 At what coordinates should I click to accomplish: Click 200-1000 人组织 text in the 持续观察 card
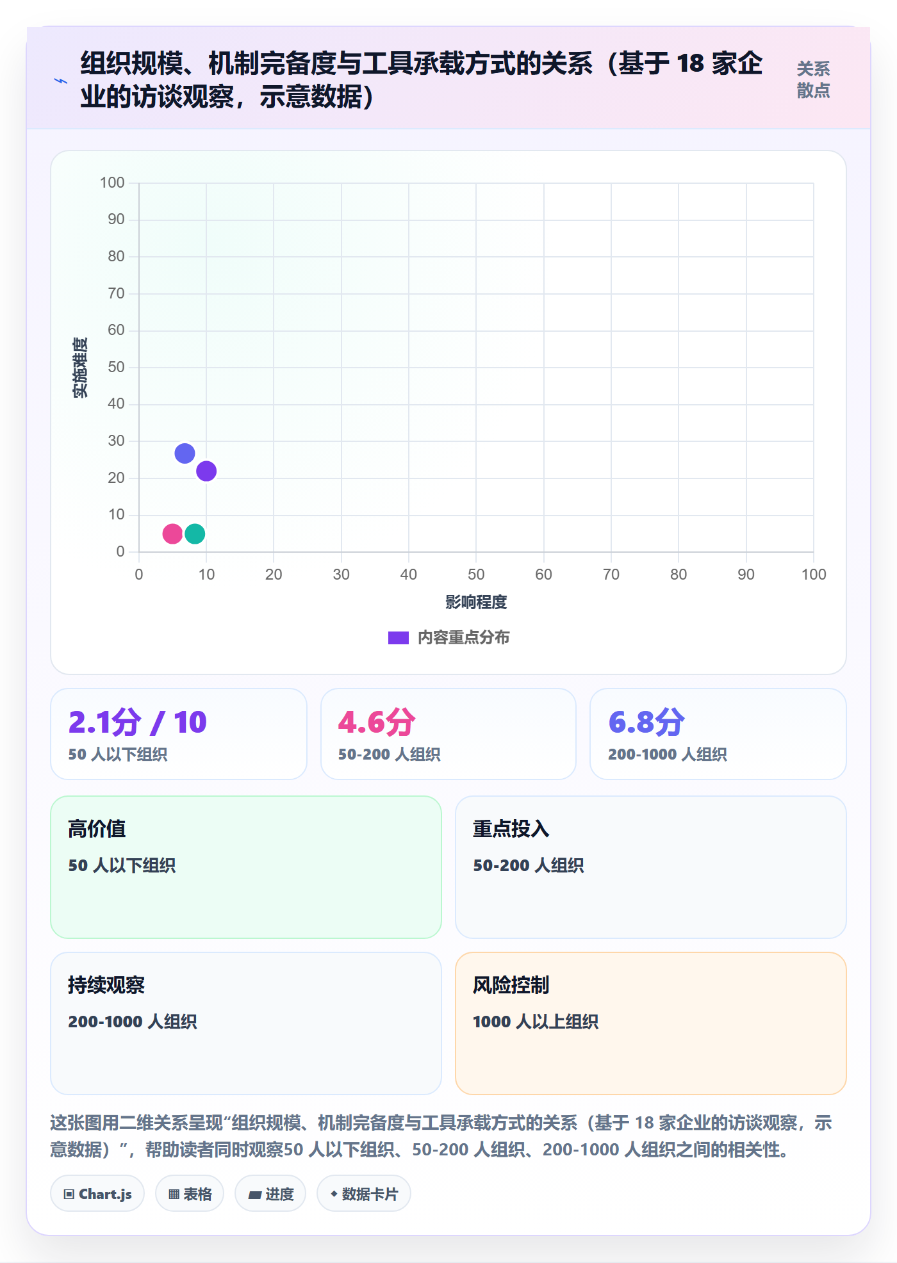coord(133,1022)
